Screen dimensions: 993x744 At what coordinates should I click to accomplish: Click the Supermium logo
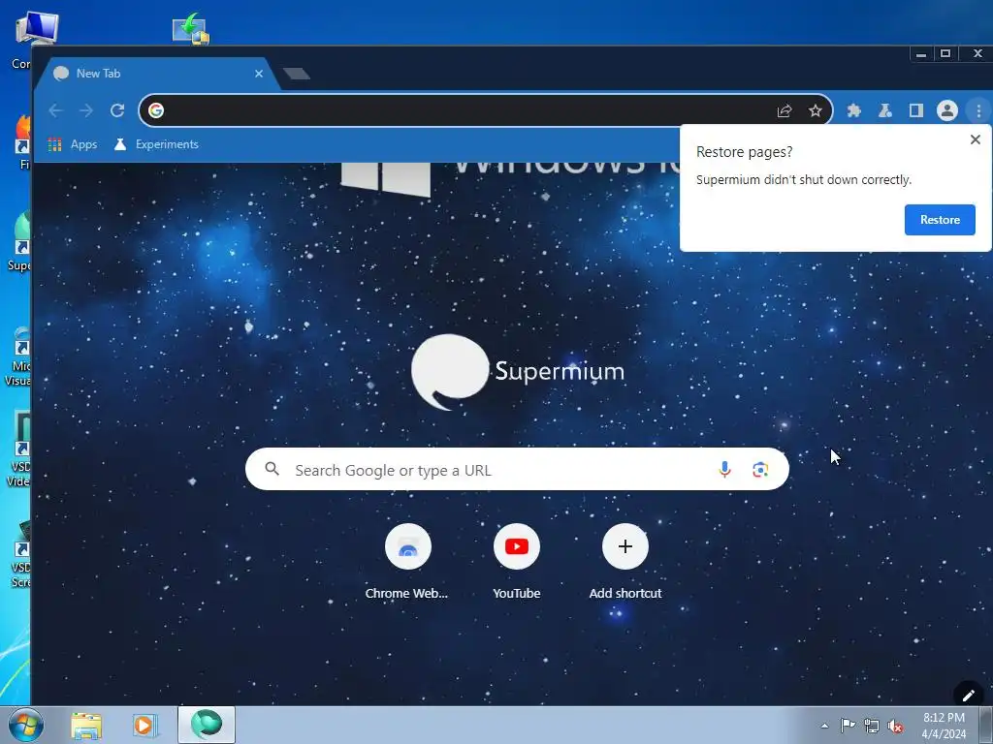click(518, 372)
